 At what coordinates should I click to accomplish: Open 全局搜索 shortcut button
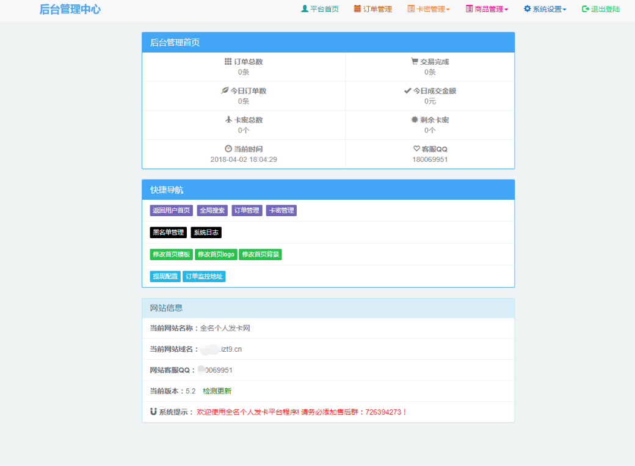click(x=212, y=210)
